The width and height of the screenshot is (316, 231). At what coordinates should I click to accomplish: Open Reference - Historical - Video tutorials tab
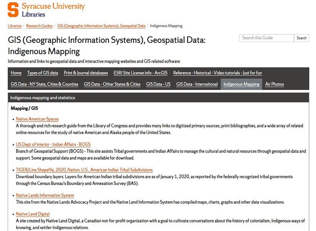217,73
